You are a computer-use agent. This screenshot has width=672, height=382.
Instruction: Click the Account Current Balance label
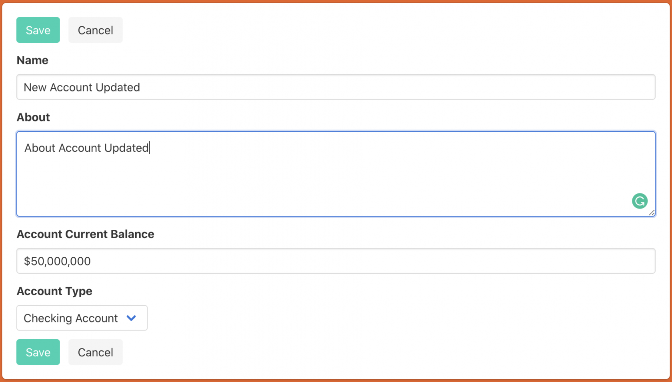(x=85, y=234)
